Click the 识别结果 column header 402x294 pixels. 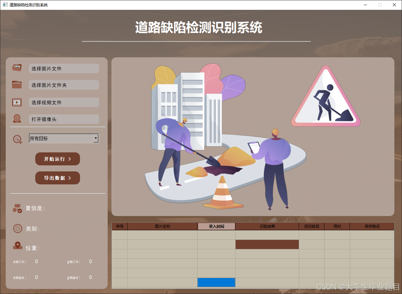[267, 226]
